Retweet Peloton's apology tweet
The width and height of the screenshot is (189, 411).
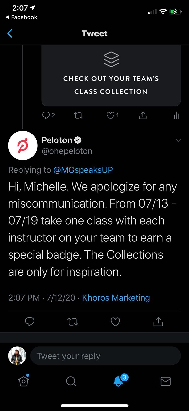click(x=73, y=322)
